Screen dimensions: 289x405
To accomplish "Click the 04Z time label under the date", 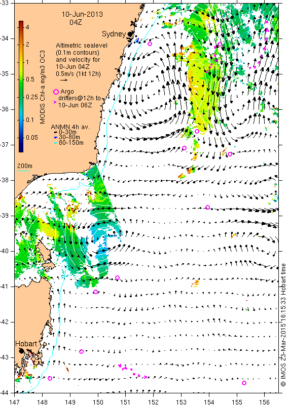I will pos(76,22).
